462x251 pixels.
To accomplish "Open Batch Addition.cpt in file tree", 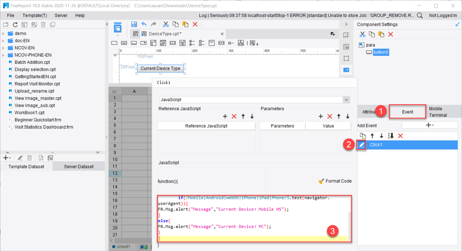I will coord(32,62).
